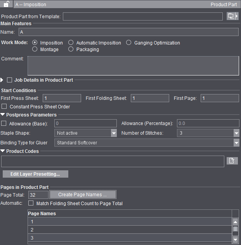Click the Edit Layer Presetting button

(35, 174)
